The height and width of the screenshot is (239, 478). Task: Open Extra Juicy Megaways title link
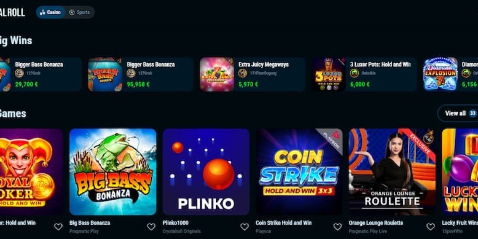(x=263, y=64)
